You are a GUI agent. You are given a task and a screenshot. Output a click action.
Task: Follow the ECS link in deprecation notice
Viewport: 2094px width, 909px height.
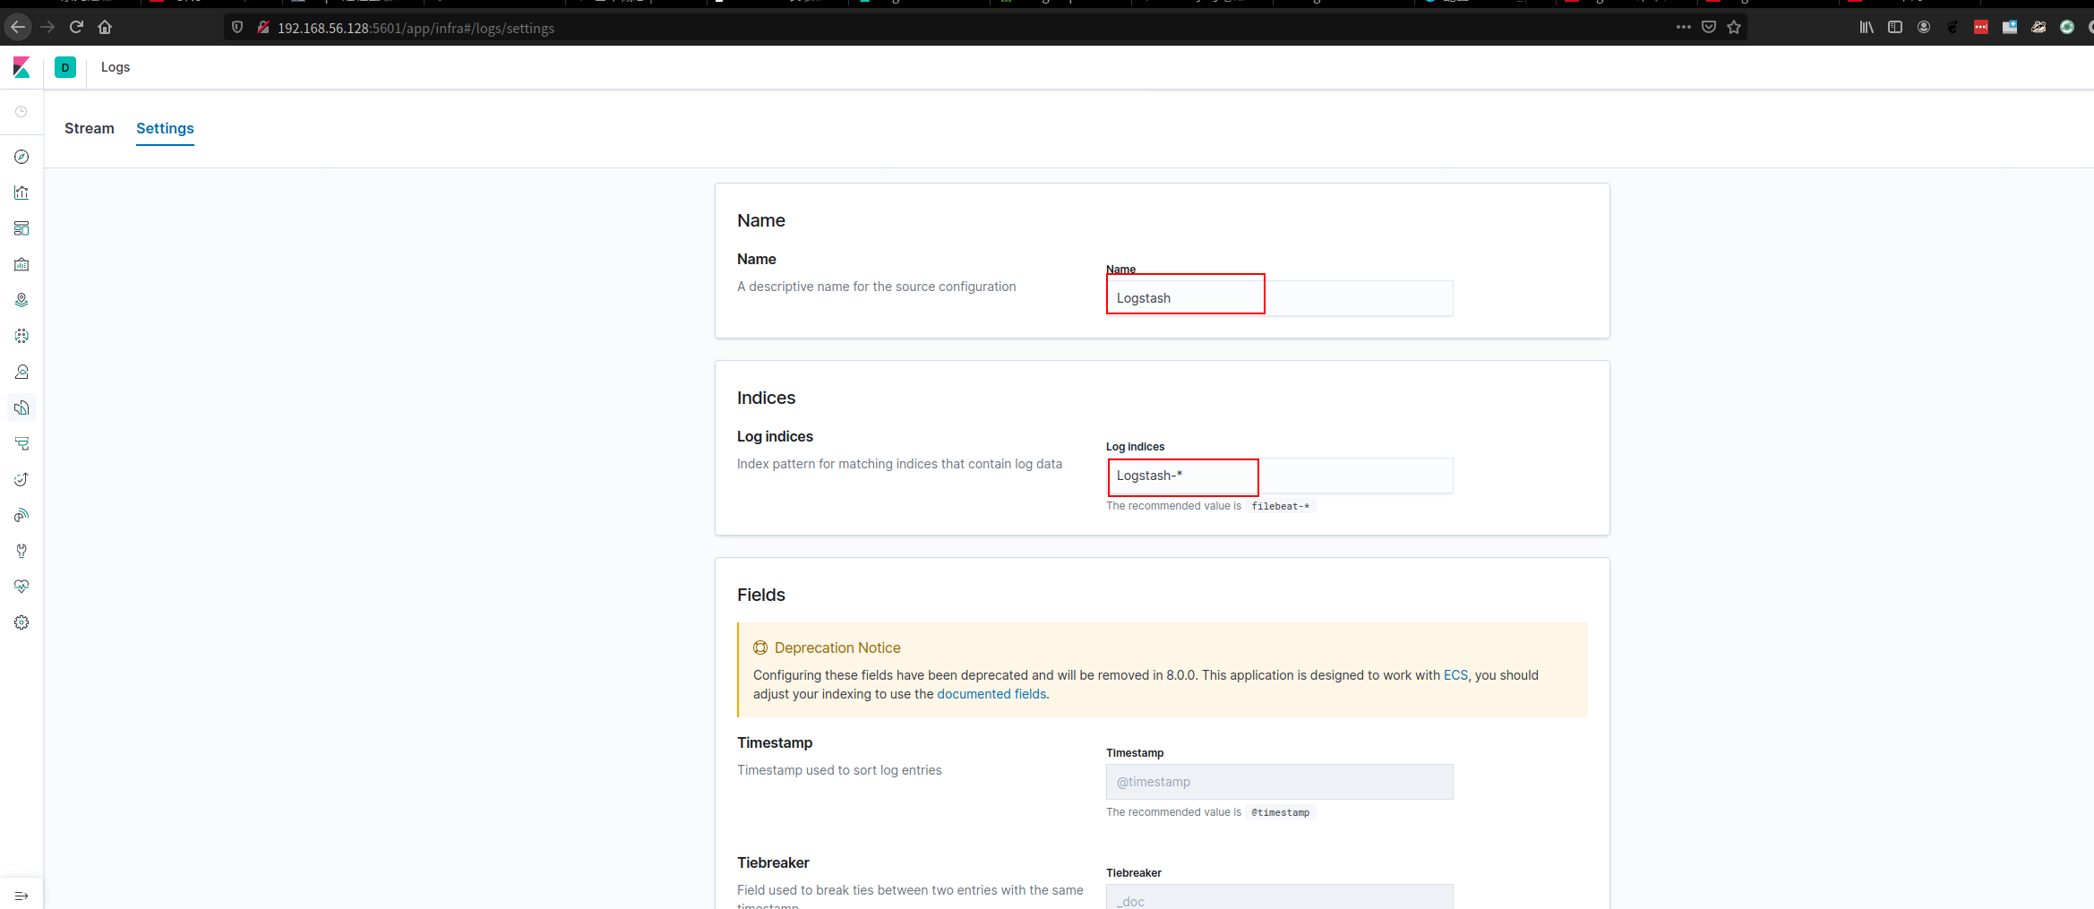click(1455, 675)
